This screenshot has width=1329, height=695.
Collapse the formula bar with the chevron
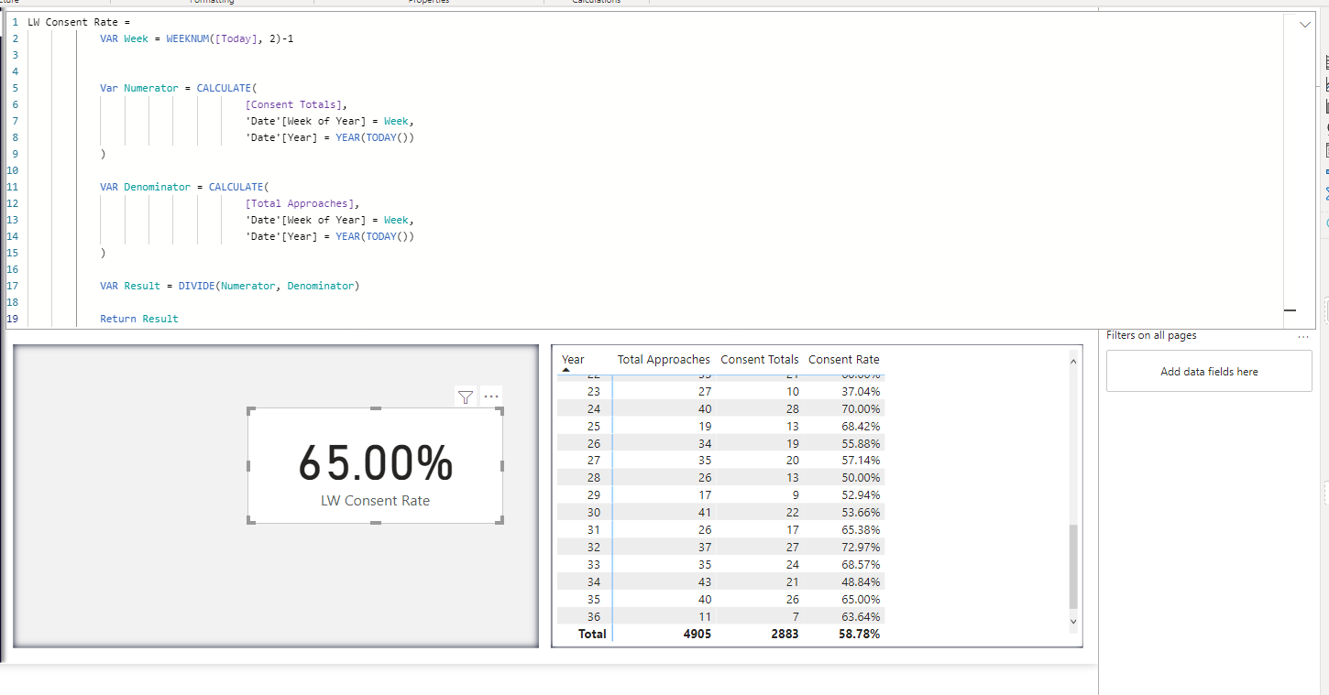coord(1305,26)
